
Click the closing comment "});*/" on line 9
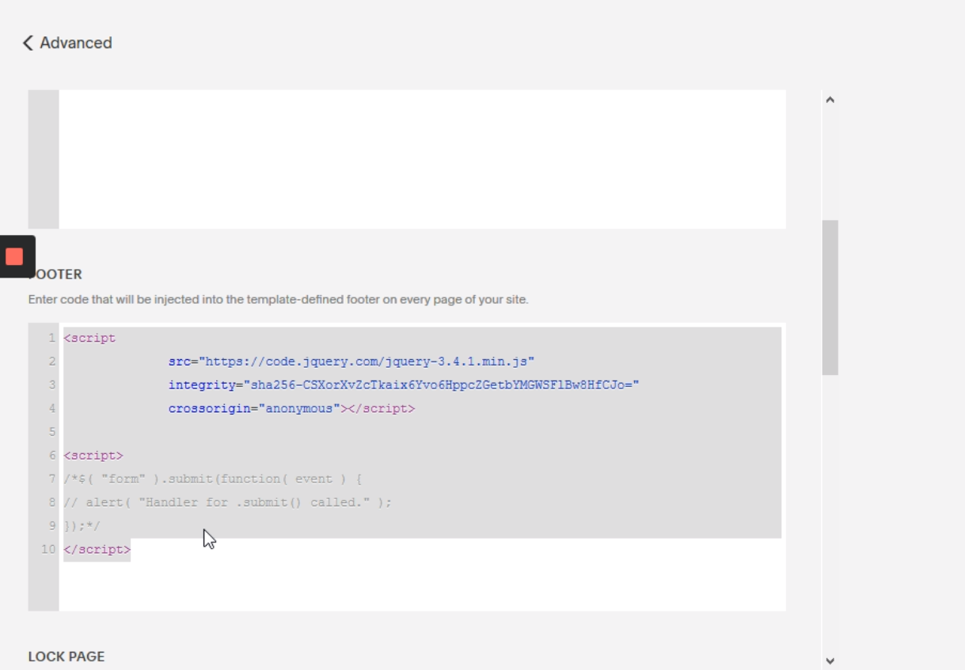pos(82,526)
